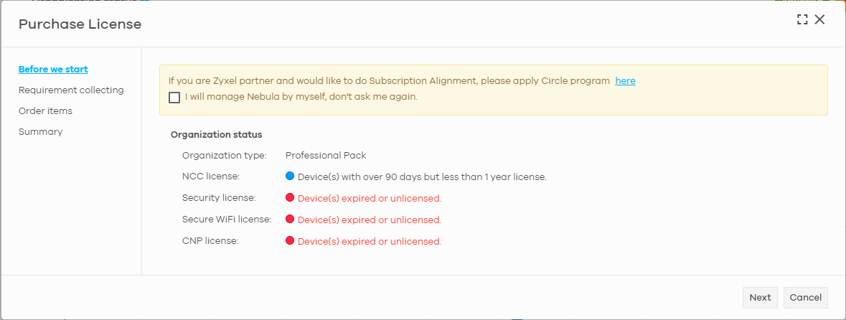Viewport: 846px width, 320px height.
Task: Expand dialog to fullscreen icon
Action: (802, 20)
